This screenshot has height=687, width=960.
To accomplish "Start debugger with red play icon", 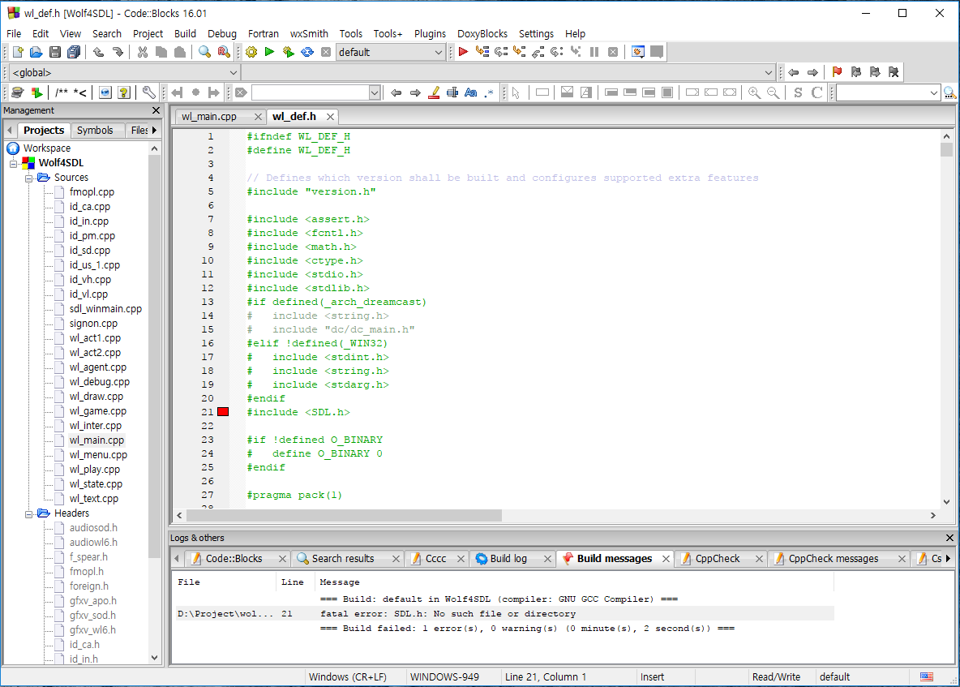I will (464, 52).
